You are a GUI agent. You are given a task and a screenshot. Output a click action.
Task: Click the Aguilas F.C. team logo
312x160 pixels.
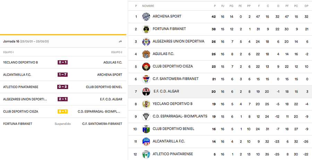(x=146, y=54)
